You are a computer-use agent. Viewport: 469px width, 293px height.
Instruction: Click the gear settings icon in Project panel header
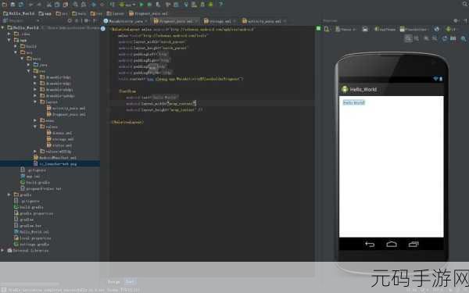tap(87, 20)
